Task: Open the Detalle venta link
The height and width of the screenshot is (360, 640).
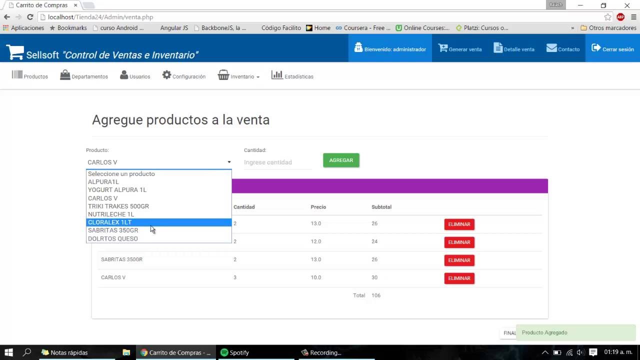Action: [514, 48]
